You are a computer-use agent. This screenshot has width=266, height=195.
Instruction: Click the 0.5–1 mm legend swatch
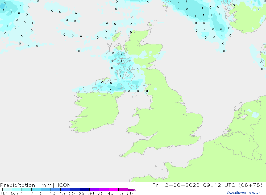tap(17, 190)
